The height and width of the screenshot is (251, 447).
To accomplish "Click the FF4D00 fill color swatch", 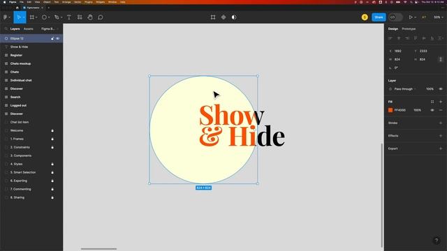I will click(x=390, y=110).
